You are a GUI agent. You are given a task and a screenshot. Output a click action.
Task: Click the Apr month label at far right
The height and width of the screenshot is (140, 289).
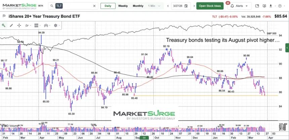(x=270, y=138)
